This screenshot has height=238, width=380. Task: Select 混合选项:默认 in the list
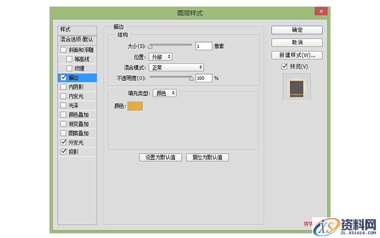click(x=78, y=39)
